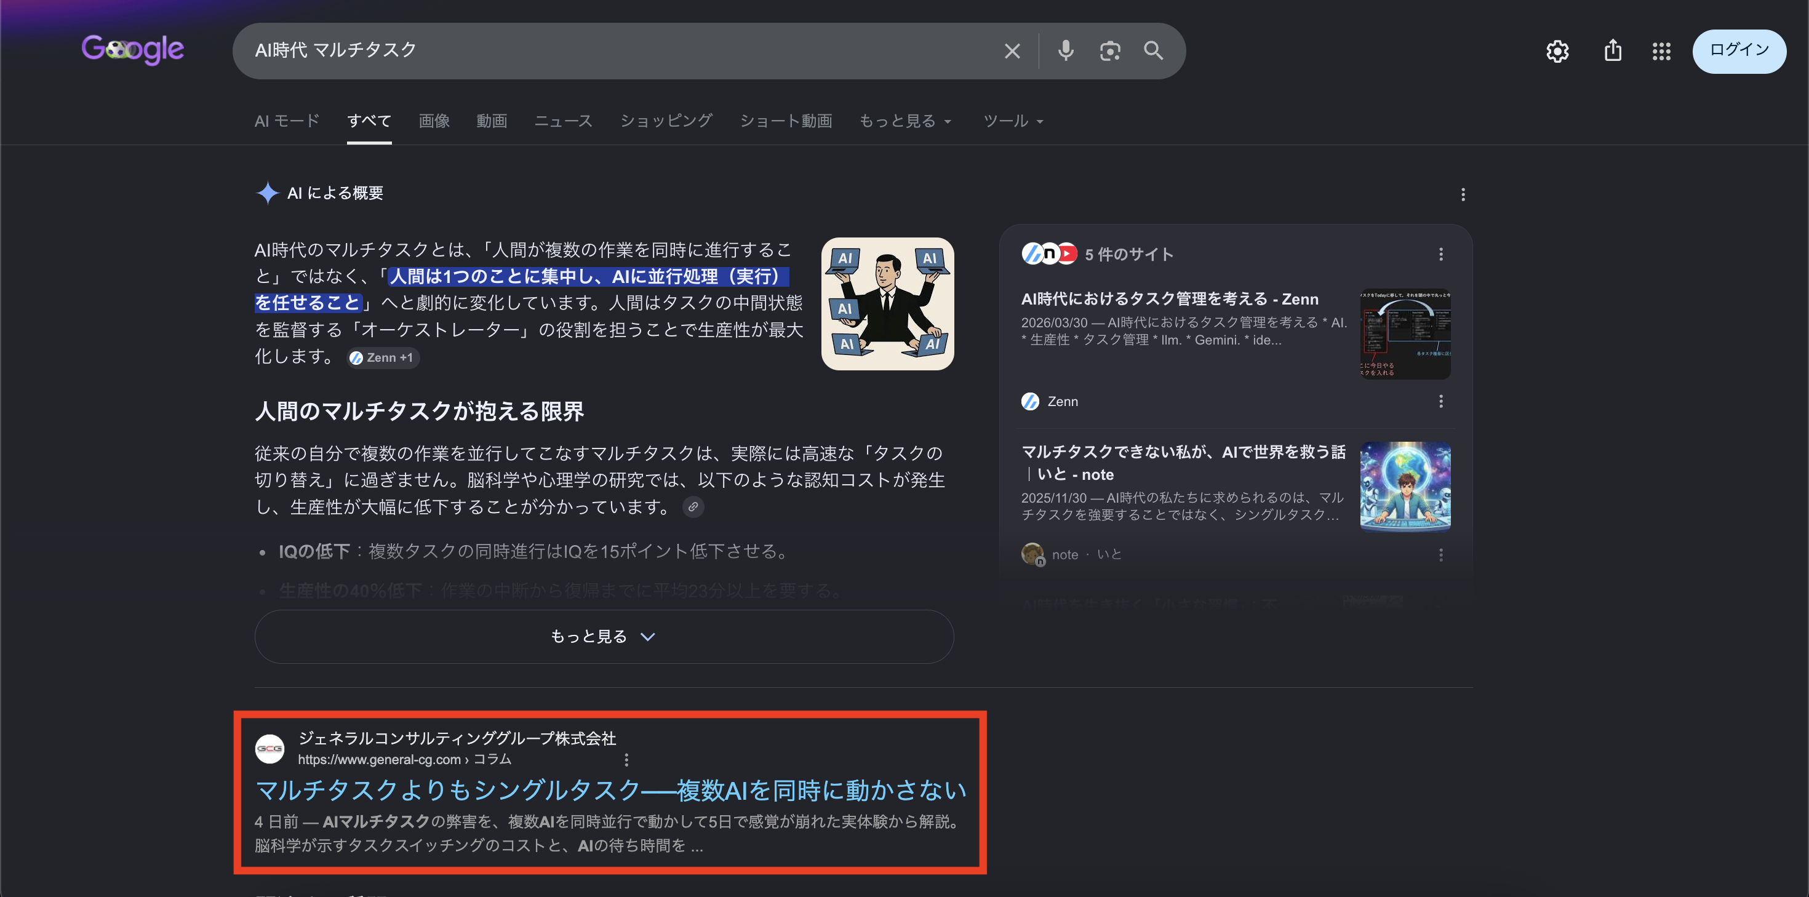Click the Google logo
Viewport: 1809px width, 897px height.
click(133, 50)
